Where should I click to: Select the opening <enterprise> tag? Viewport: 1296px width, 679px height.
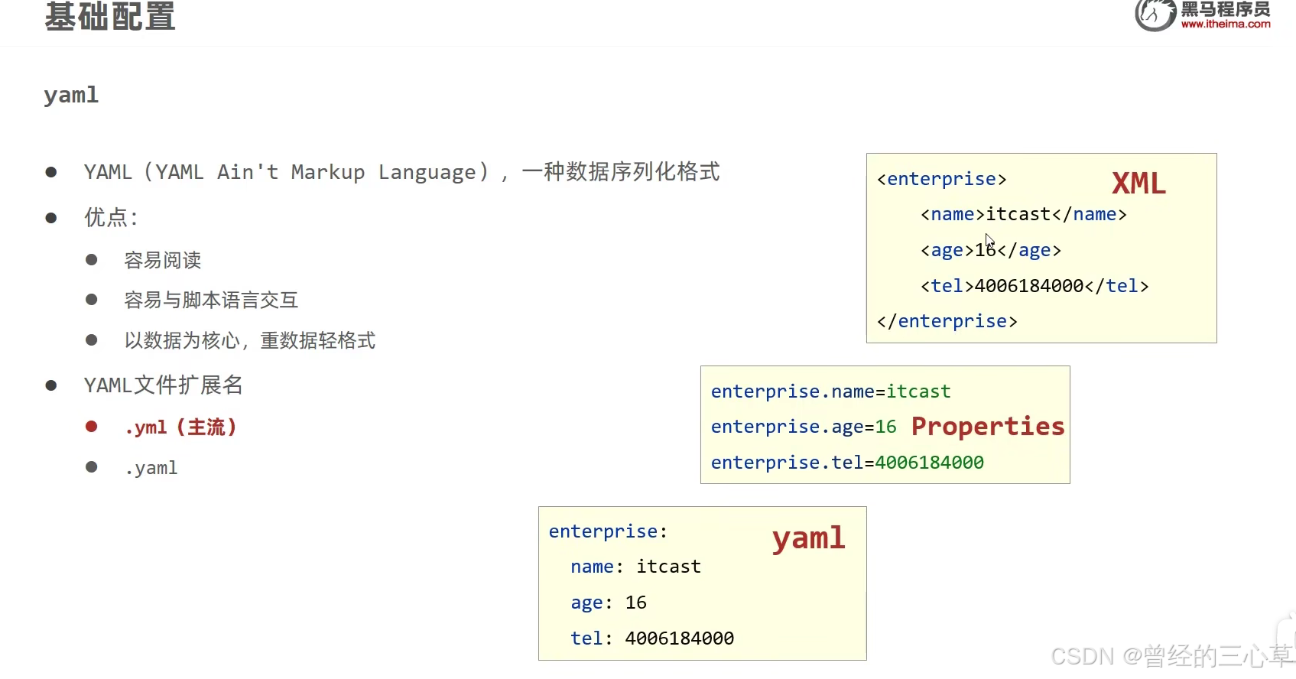click(942, 179)
